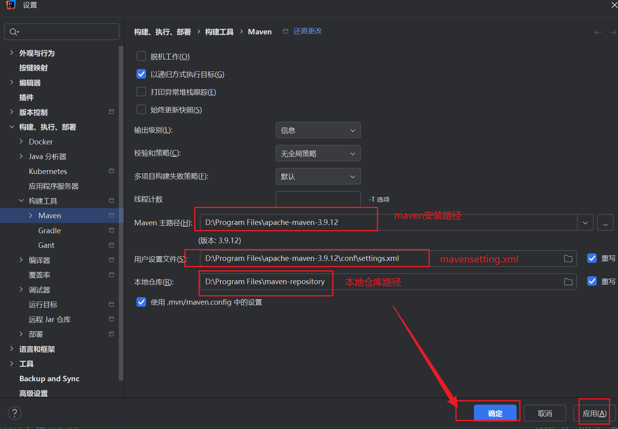
Task: Click the project-level icon beside 运行目标
Action: click(x=111, y=304)
